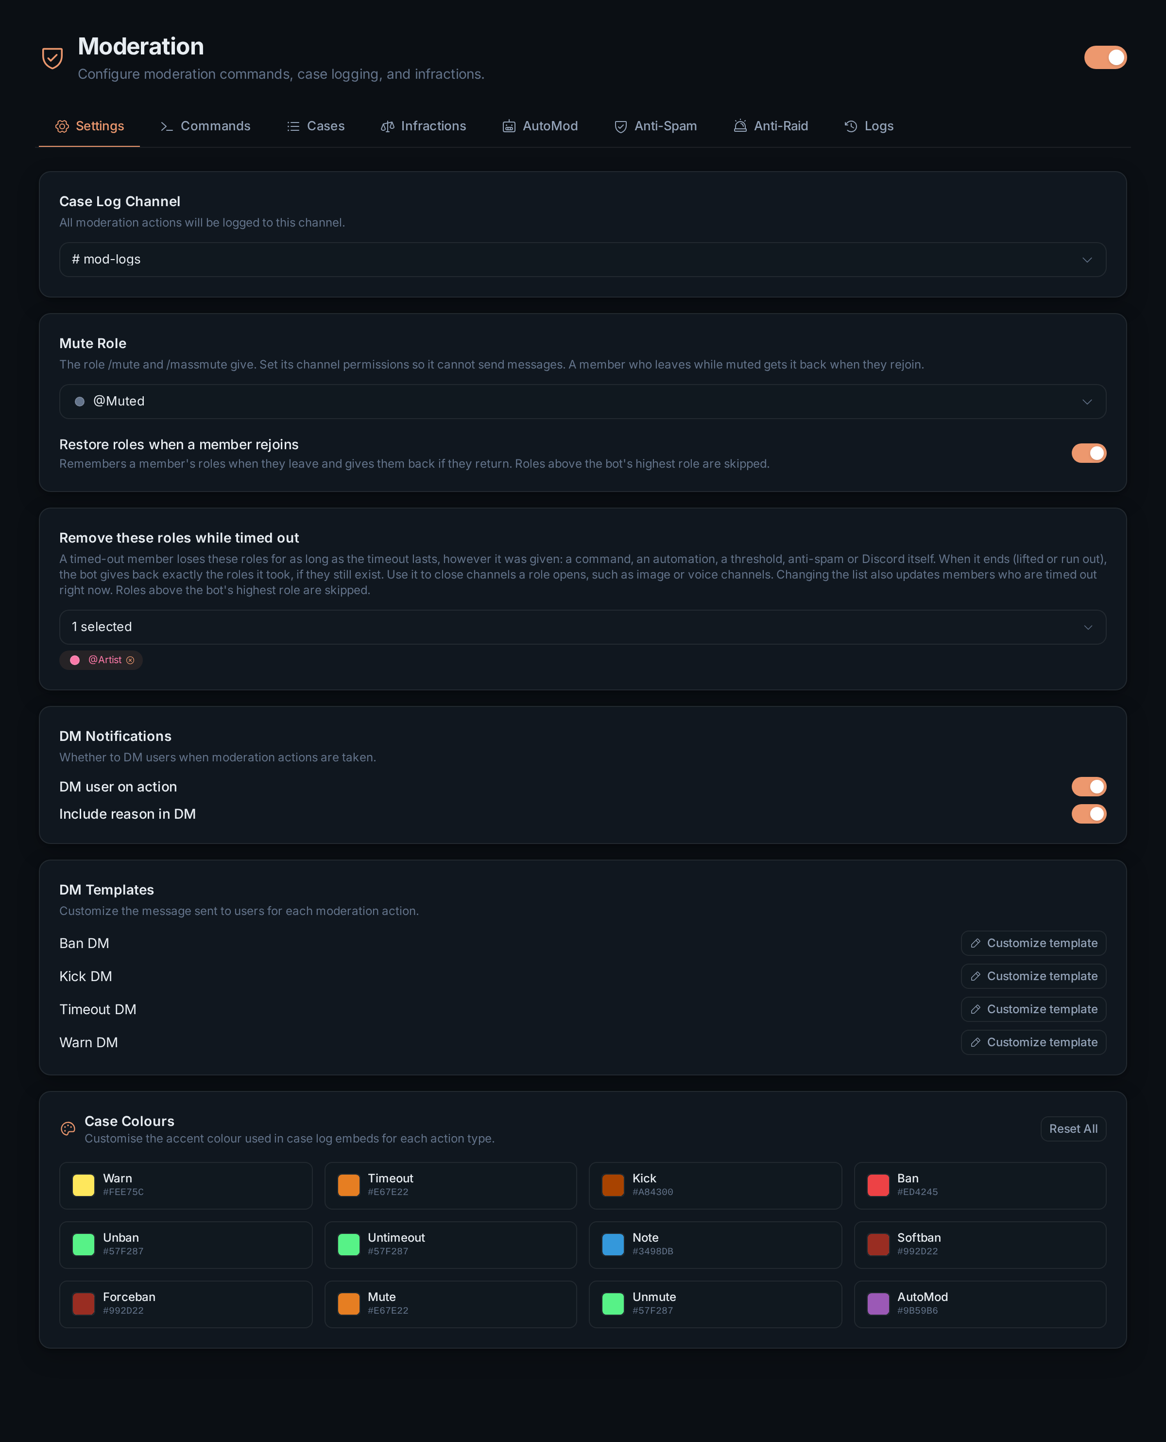This screenshot has height=1442, width=1166.
Task: Change the Untimeout colour swatch
Action: pyautogui.click(x=349, y=1245)
